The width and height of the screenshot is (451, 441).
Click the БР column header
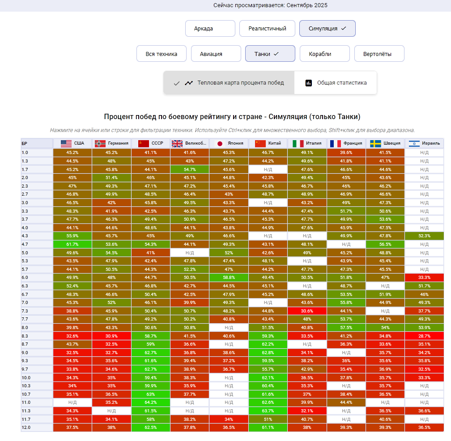36,143
